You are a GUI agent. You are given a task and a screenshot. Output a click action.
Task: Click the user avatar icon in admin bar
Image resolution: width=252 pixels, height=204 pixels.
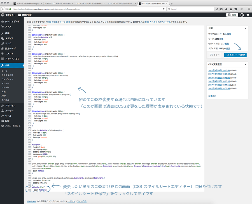(x=242, y=15)
